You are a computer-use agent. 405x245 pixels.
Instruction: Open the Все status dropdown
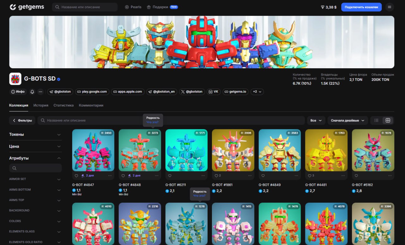(x=316, y=120)
